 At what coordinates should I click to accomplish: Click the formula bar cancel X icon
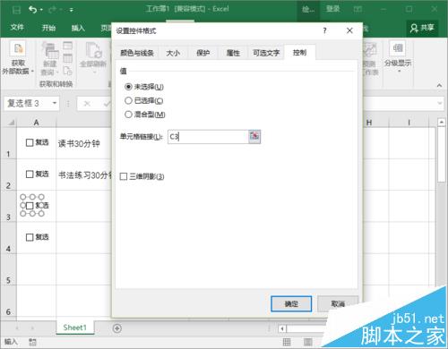87,104
